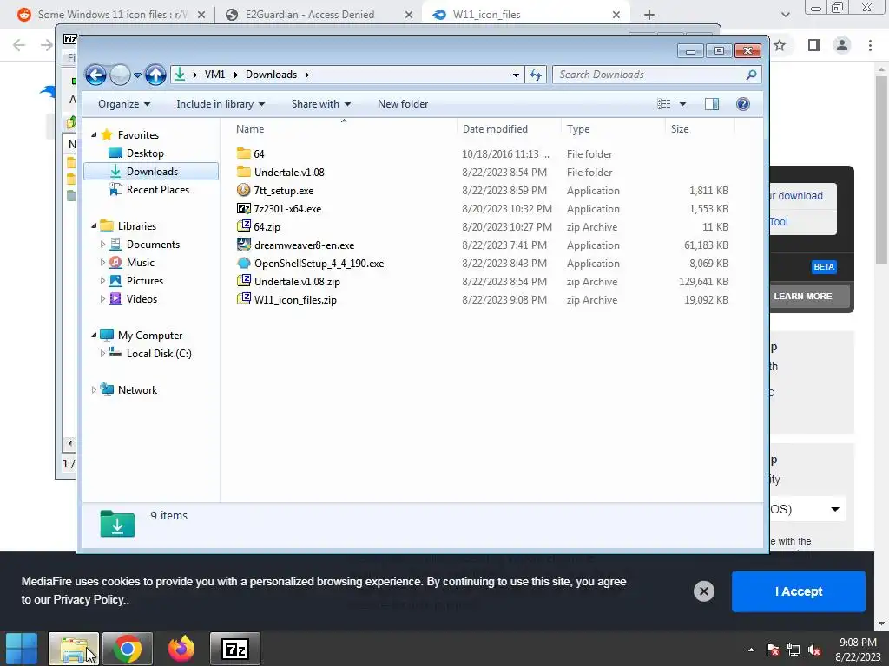The image size is (889, 666).
Task: Select the 64.zip archive icon
Action: click(244, 226)
